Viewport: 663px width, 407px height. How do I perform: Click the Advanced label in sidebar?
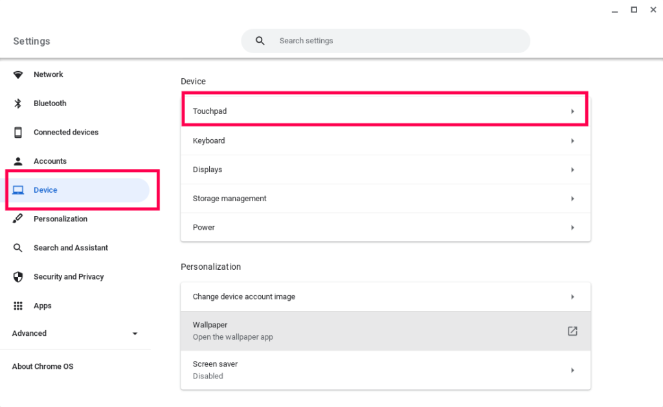29,333
